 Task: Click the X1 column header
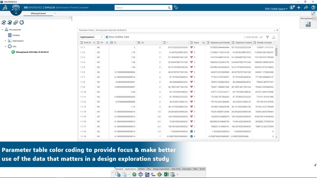[123, 43]
